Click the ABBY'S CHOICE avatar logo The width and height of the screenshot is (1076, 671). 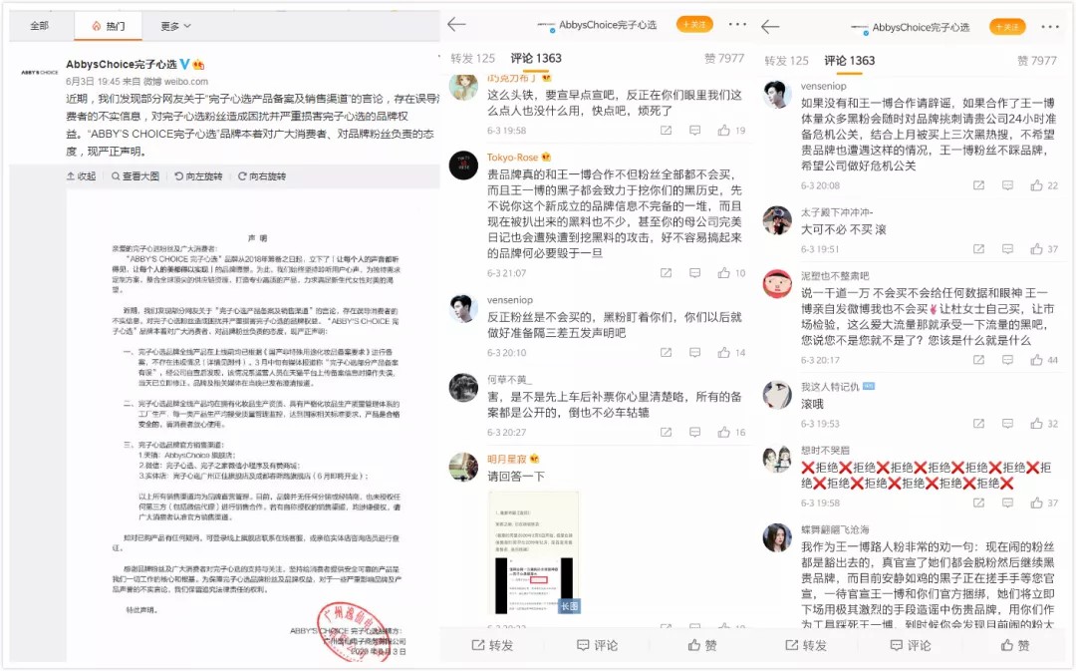point(39,72)
